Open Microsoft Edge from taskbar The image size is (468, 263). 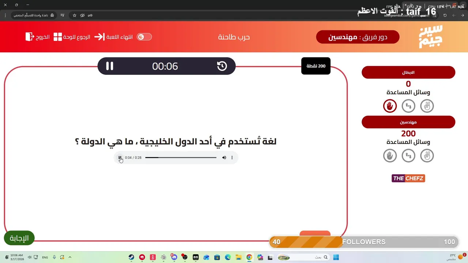(x=227, y=257)
